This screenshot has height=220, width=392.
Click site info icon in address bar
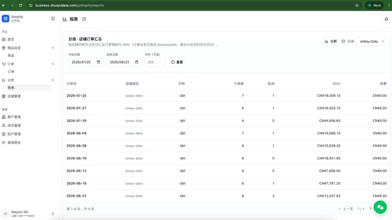pos(30,5)
